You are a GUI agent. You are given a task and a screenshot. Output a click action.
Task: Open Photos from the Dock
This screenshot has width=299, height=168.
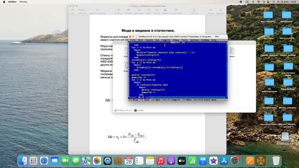97,161
